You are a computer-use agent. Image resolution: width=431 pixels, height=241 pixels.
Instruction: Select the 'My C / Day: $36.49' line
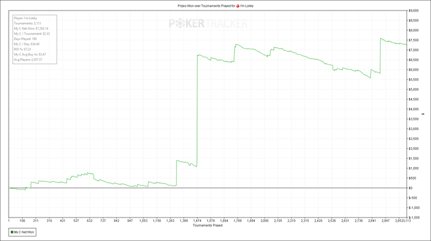click(26, 44)
